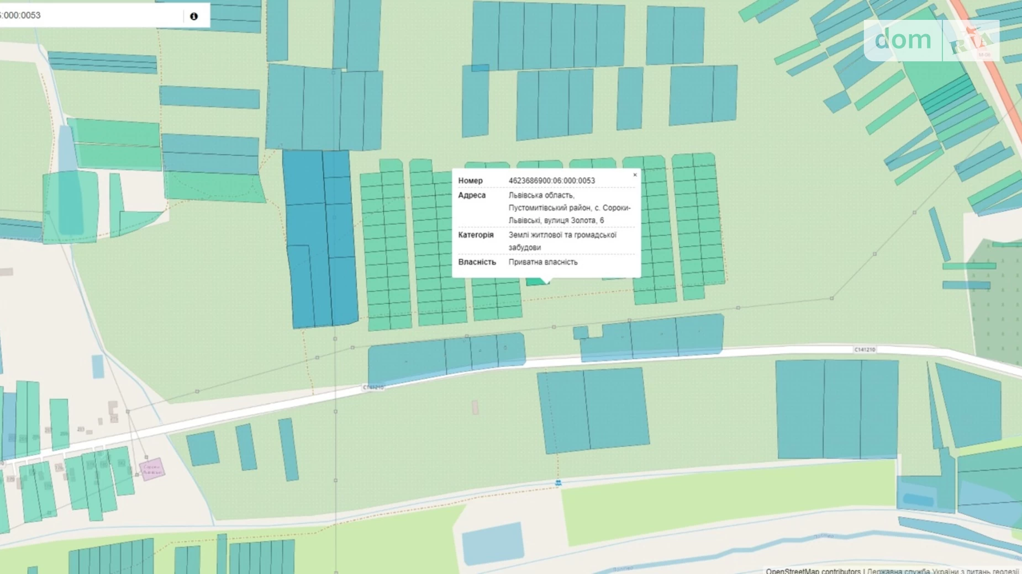Screen dimensions: 1022x574
Task: Select the highlighted green parcel under popup pointer
Action: (535, 282)
